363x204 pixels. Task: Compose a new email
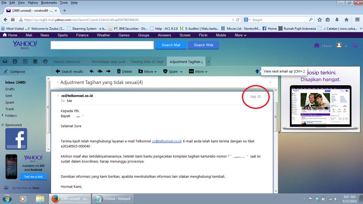pos(14,71)
